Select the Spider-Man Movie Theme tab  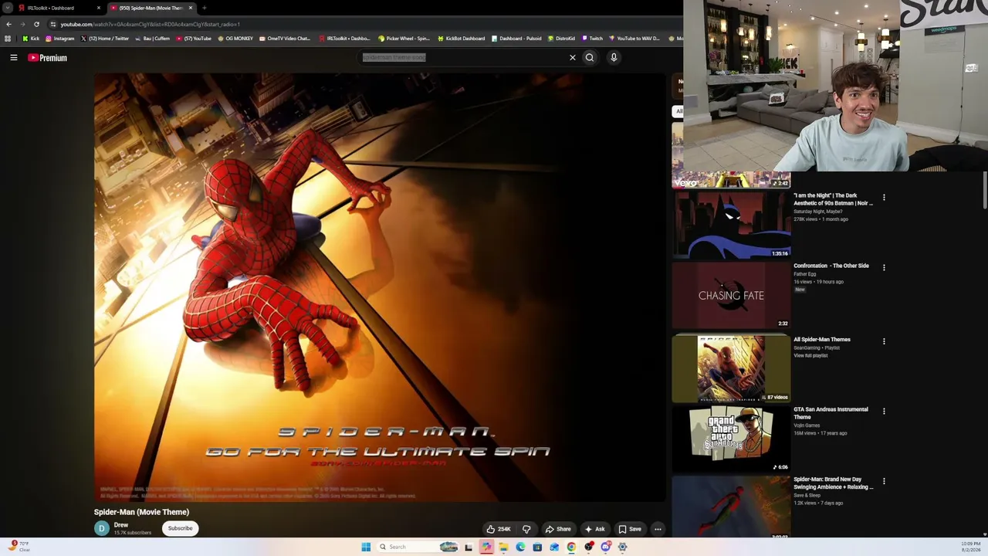coord(150,8)
